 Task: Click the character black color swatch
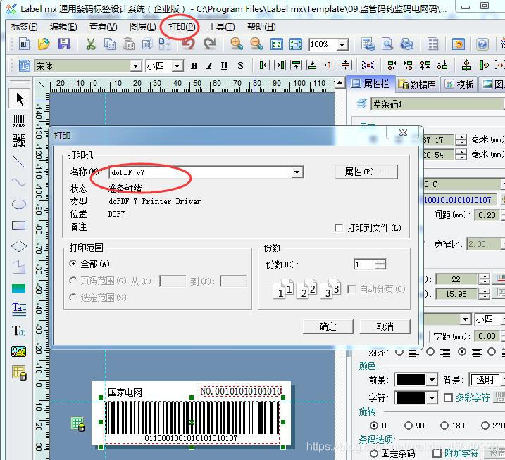click(x=411, y=398)
